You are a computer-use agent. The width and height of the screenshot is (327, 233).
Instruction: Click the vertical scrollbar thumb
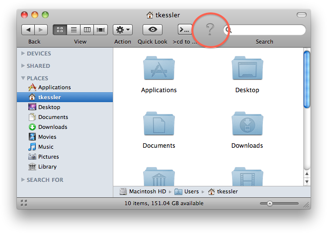coord(307,79)
